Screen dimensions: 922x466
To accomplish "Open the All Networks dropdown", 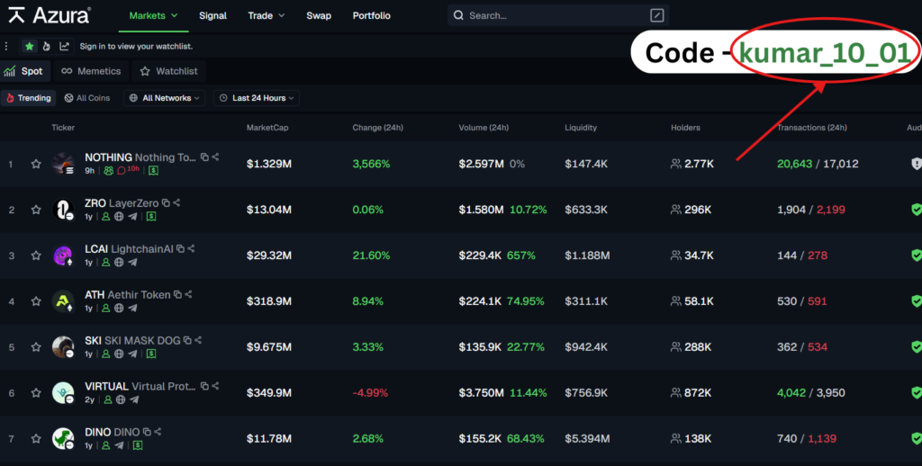I will (x=164, y=98).
